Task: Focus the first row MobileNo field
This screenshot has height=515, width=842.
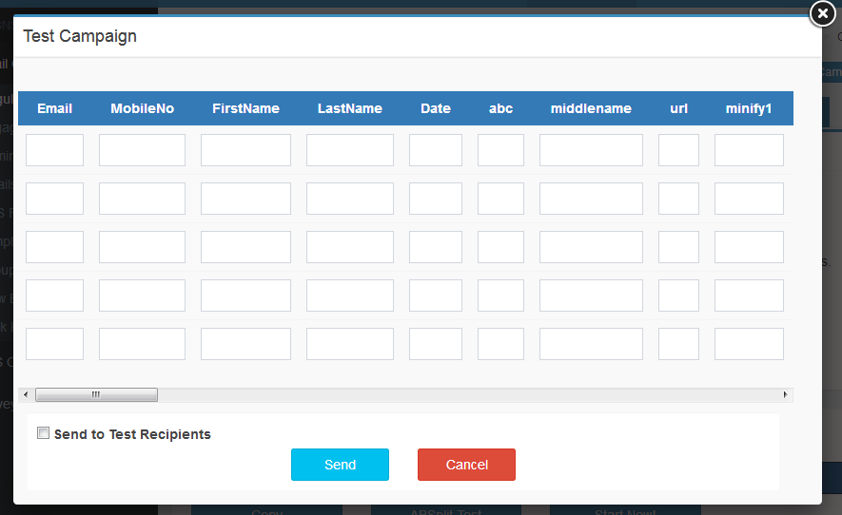Action: click(142, 150)
